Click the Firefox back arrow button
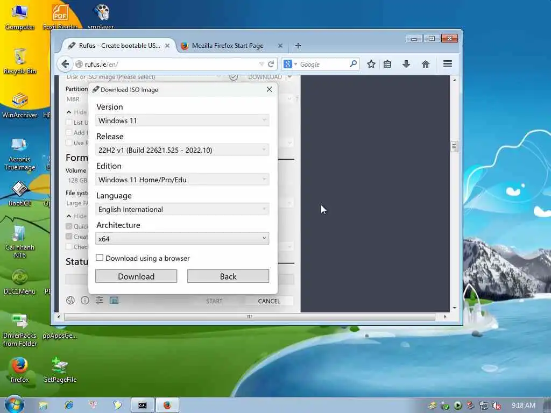Screen dimensions: 551x413 coord(65,65)
